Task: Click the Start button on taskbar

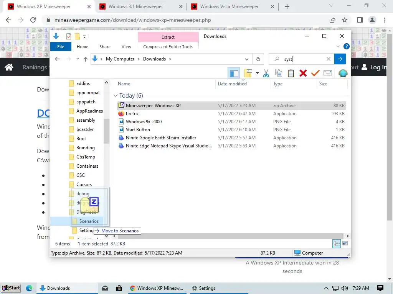Action: tap(11, 288)
